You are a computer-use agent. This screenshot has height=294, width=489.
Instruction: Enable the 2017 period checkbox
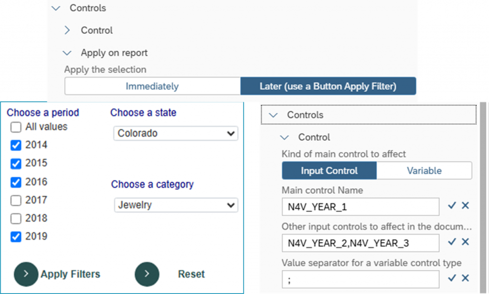[x=16, y=200]
